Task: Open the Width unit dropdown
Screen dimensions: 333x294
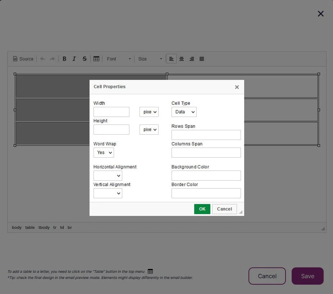Action: pos(149,112)
